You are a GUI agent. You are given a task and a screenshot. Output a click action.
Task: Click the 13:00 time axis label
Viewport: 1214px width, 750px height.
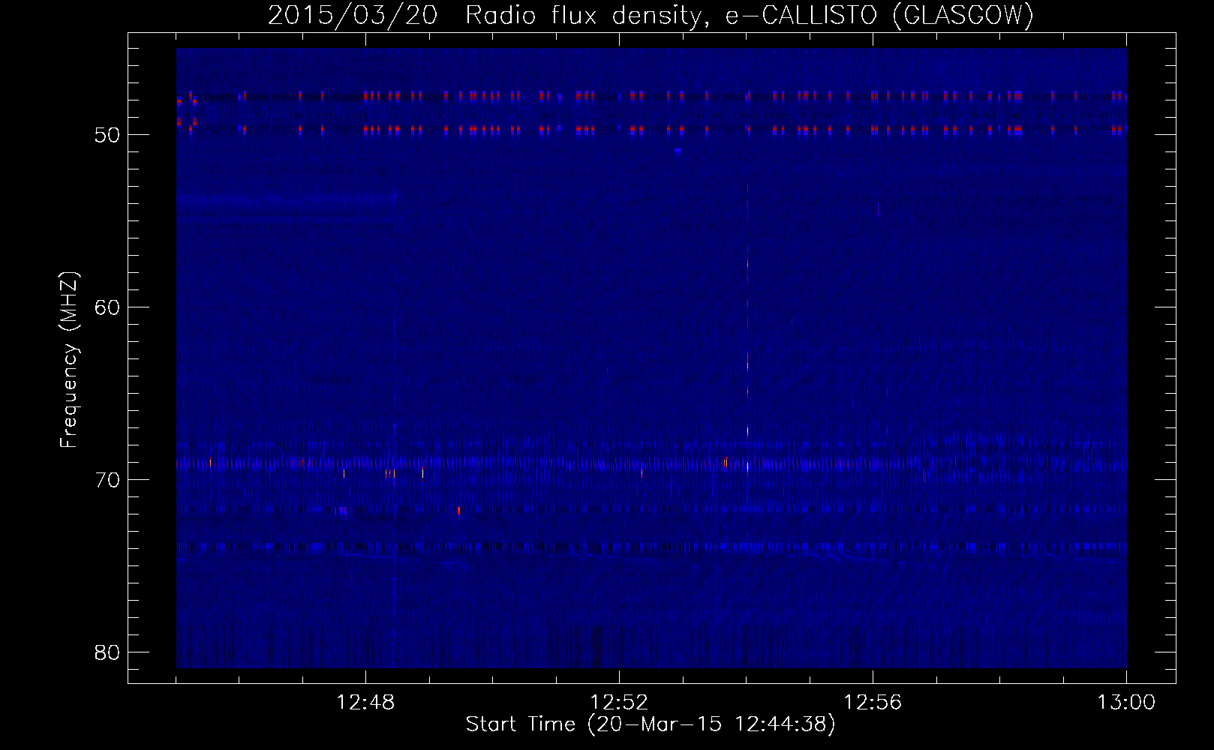click(x=1126, y=703)
